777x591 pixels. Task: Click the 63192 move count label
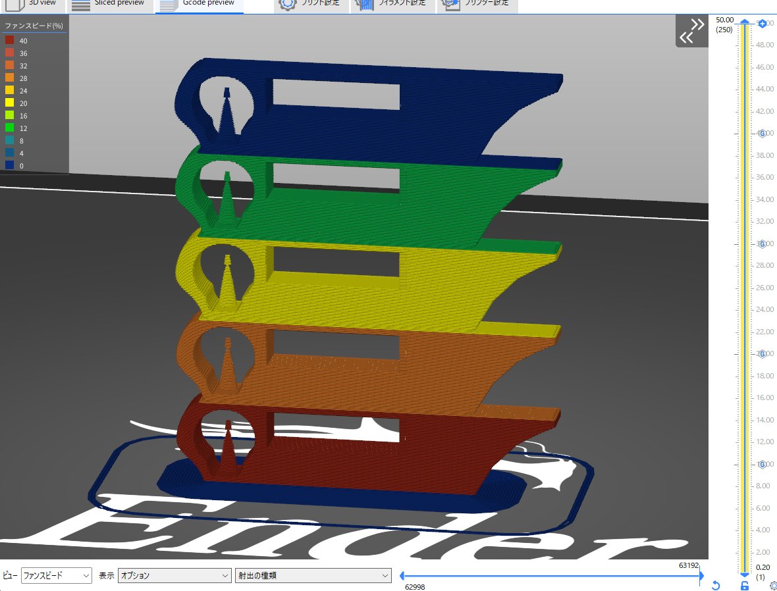(x=689, y=565)
